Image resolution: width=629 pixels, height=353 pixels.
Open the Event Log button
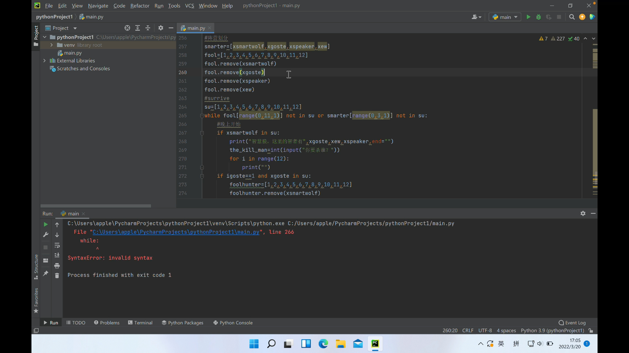pyautogui.click(x=572, y=323)
